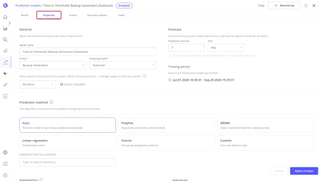
Task: Open the Predicted Field dropdown showing fuelLevel
Action: click(123, 65)
